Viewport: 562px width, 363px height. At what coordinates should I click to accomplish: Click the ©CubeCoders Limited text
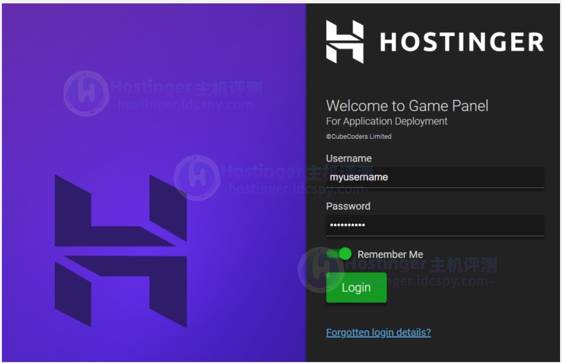coord(358,136)
